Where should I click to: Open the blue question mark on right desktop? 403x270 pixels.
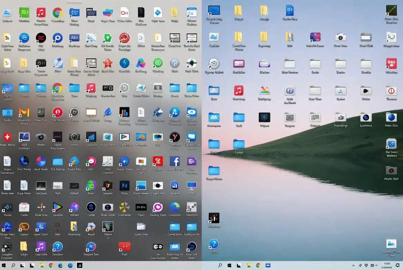[x=214, y=244]
